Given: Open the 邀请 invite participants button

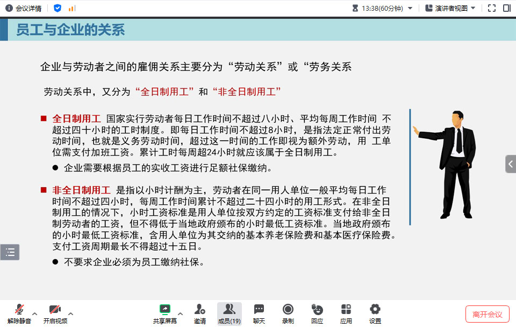Looking at the screenshot, I should pyautogui.click(x=200, y=314).
